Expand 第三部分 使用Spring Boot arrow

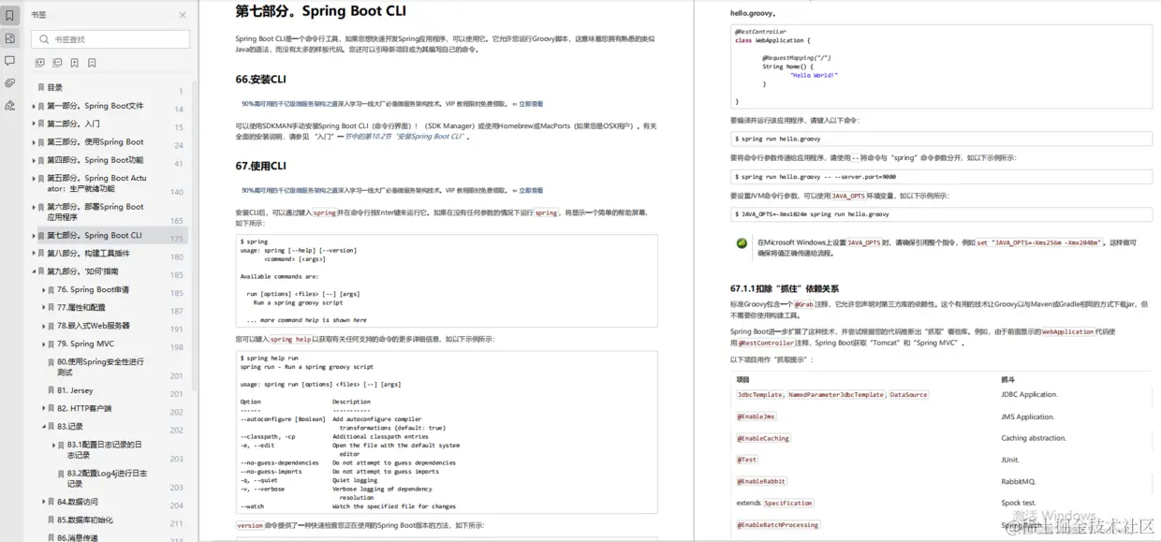coord(33,142)
